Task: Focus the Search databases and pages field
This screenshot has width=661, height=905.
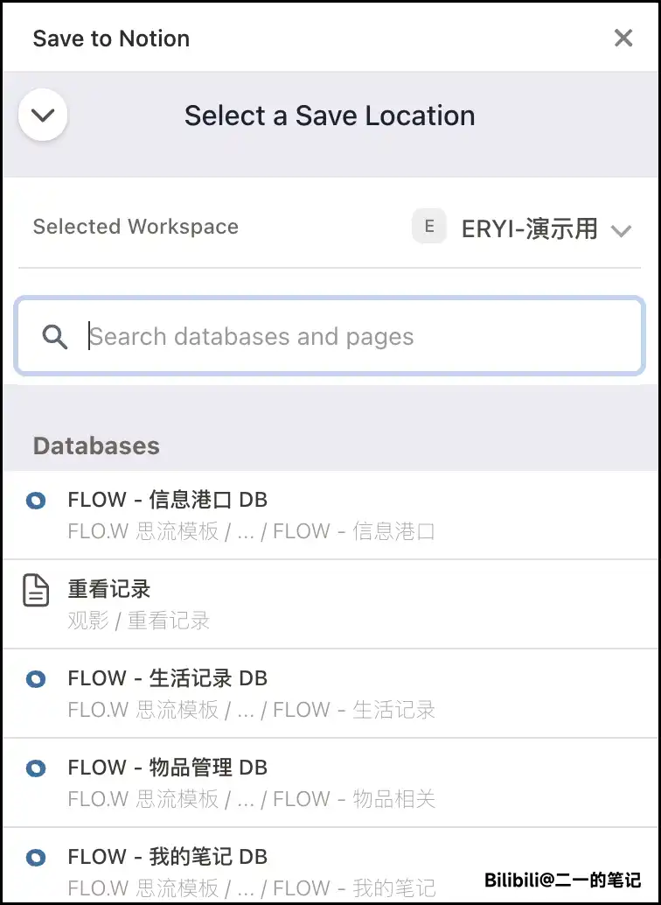Action: pos(350,337)
